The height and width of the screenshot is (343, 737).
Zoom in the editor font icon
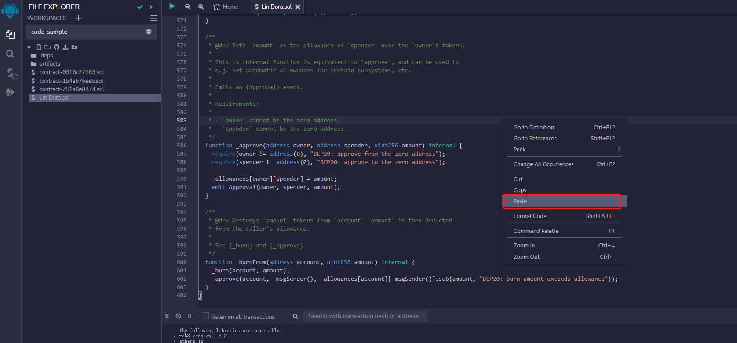pos(201,7)
